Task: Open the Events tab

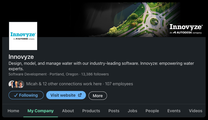Action: (x=174, y=111)
